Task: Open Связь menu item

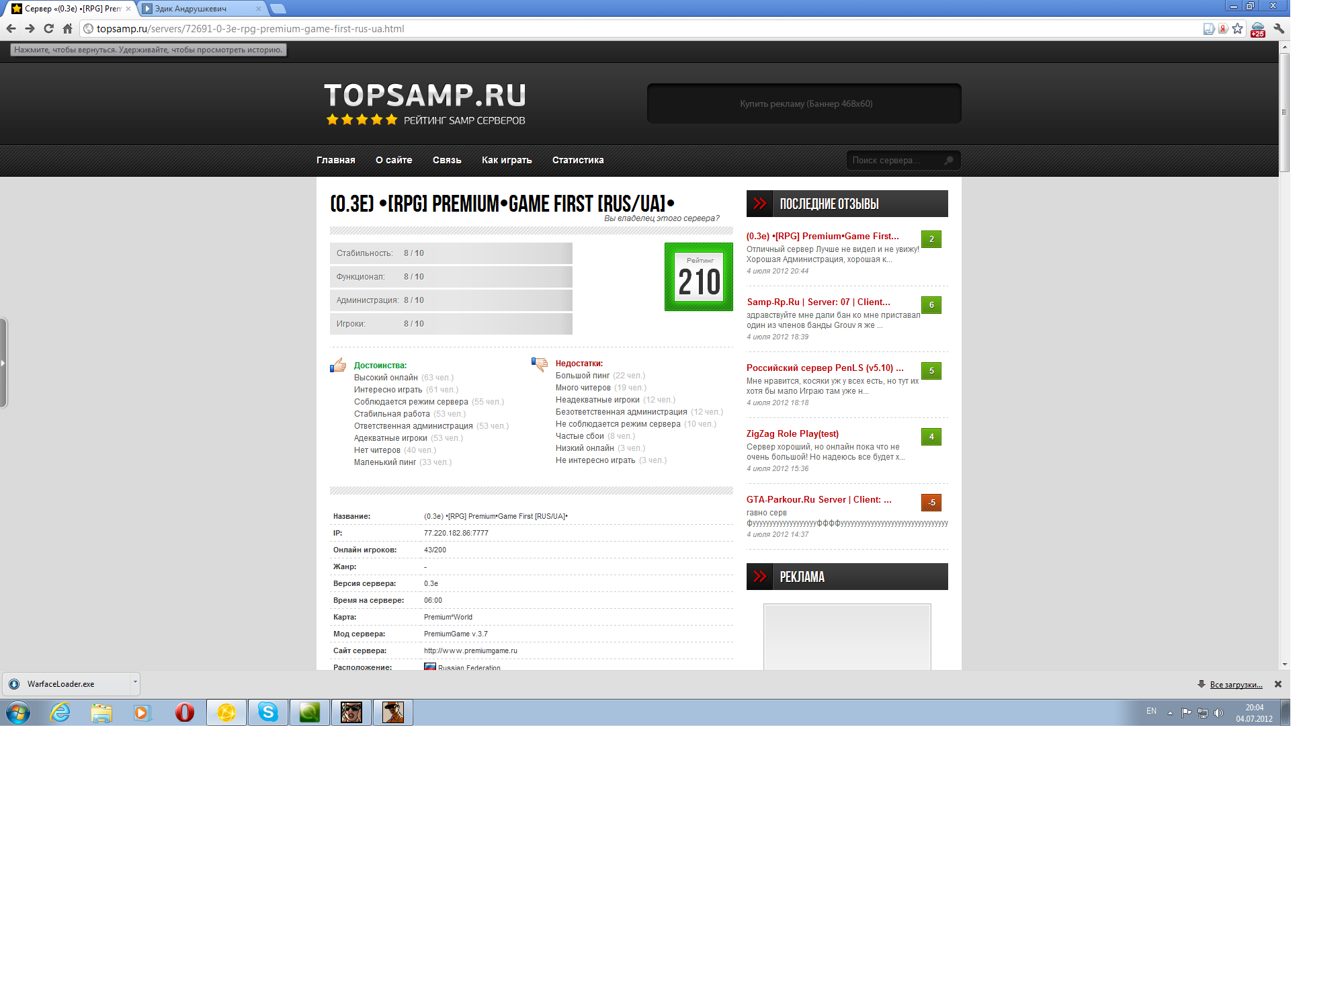Action: coord(447,160)
